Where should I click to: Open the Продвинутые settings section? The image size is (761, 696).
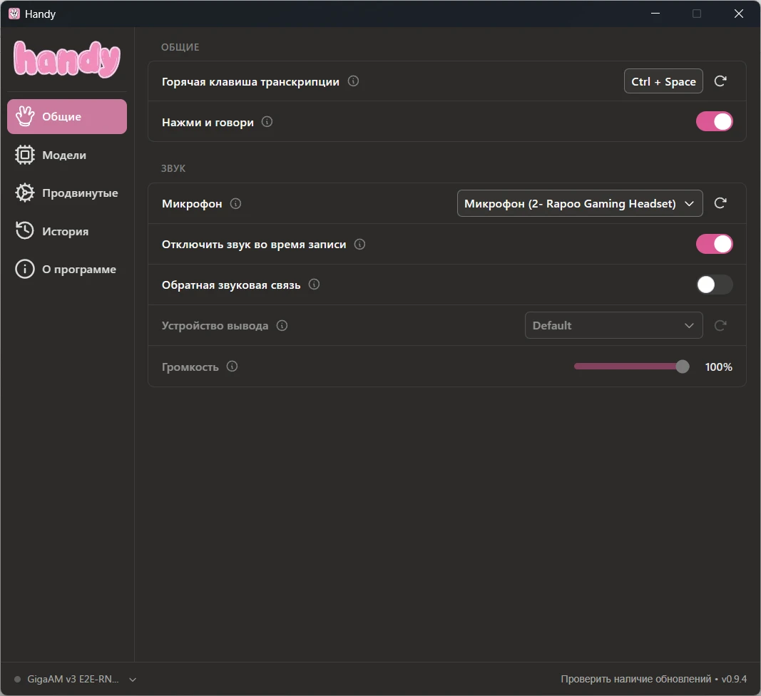[x=67, y=193]
